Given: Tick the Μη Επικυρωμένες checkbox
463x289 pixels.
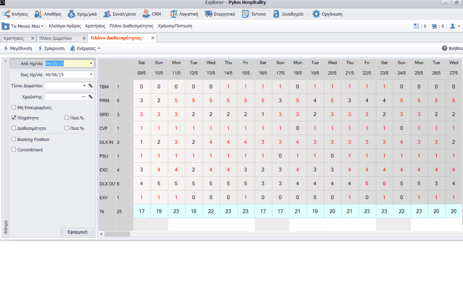Looking at the screenshot, I should click(14, 107).
